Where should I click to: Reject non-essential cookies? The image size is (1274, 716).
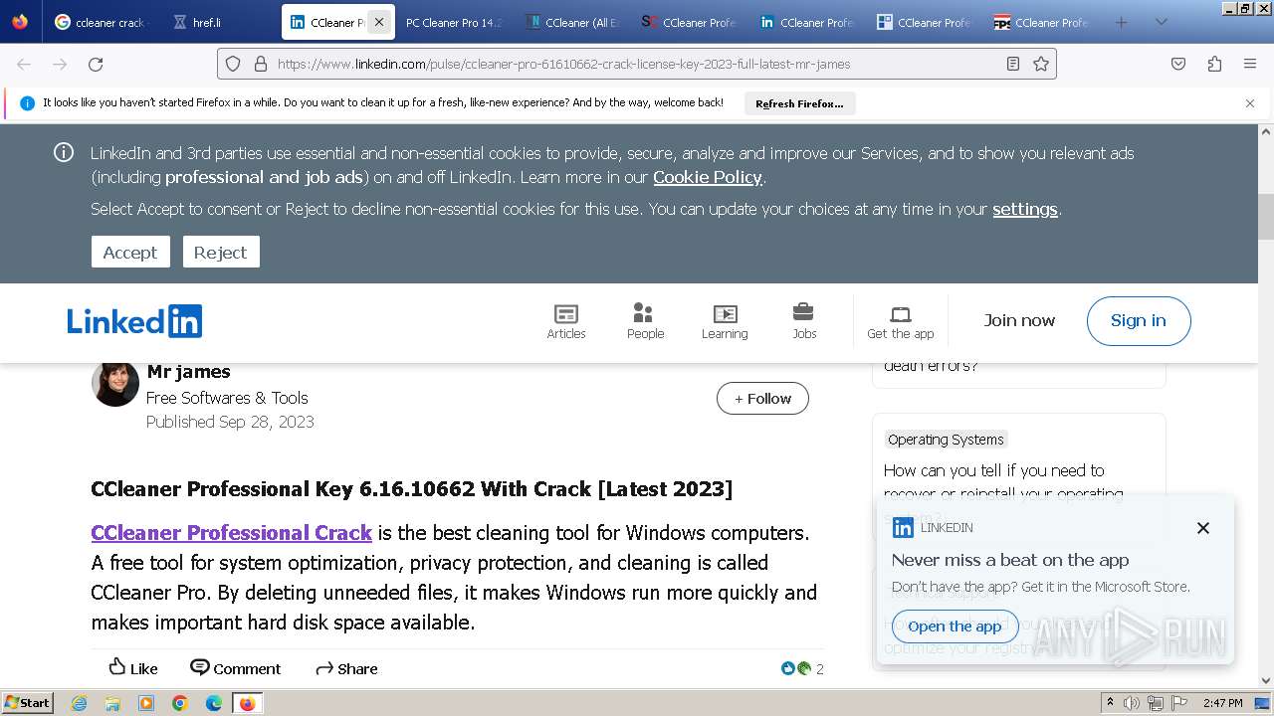point(221,252)
